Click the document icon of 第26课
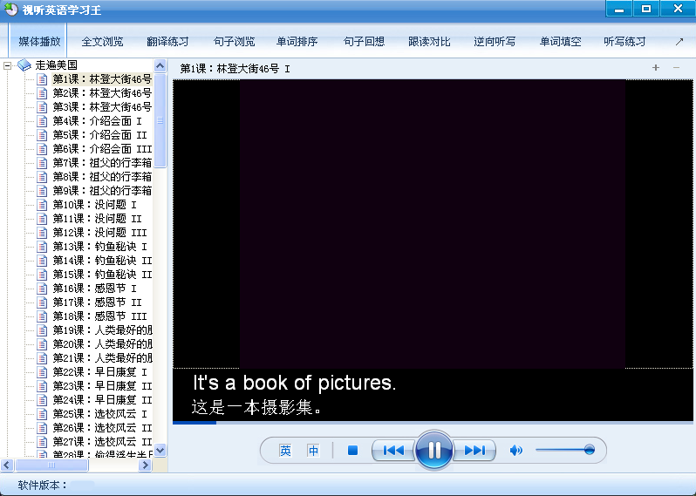The width and height of the screenshot is (696, 496). [42, 428]
